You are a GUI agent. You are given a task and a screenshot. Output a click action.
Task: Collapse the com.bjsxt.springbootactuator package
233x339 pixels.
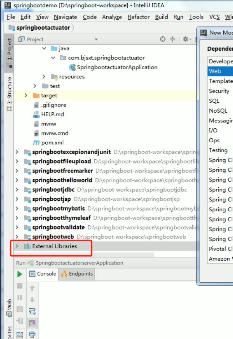pyautogui.click(x=53, y=58)
